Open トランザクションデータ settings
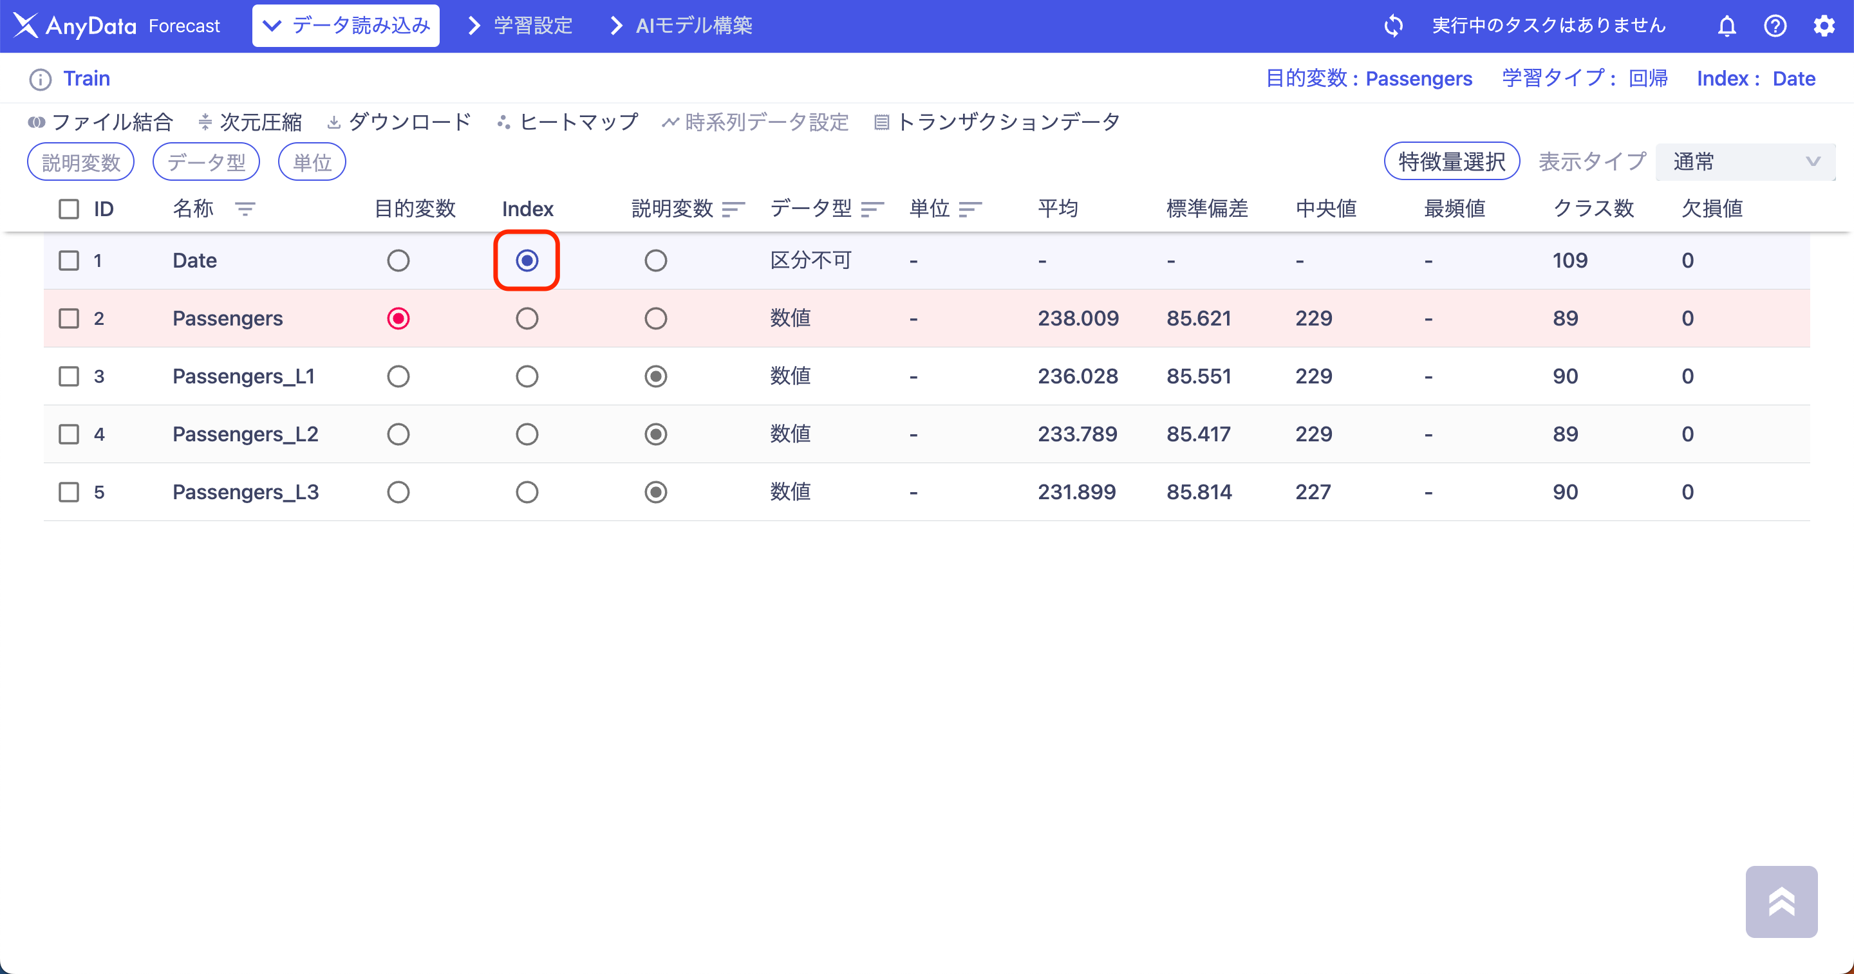 click(x=998, y=122)
